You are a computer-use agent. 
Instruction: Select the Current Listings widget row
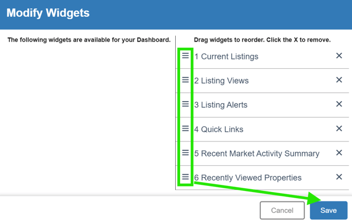click(229, 57)
